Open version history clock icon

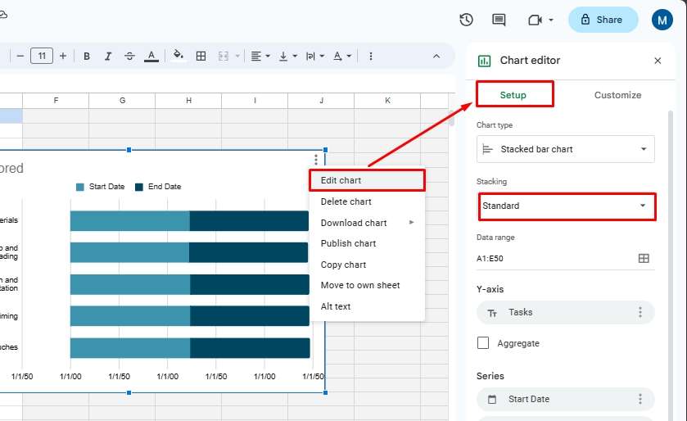[x=466, y=20]
